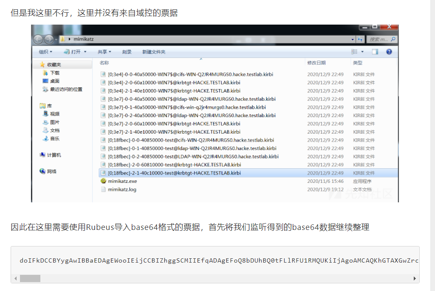
Task: Open the 组织 dropdown menu
Action: coord(45,52)
